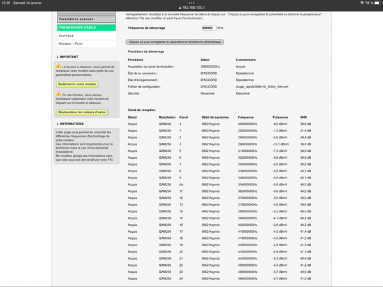Tap the Wi-Fi status icon

click(x=362, y=3)
